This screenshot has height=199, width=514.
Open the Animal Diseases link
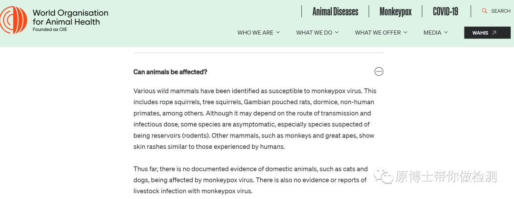tap(335, 12)
